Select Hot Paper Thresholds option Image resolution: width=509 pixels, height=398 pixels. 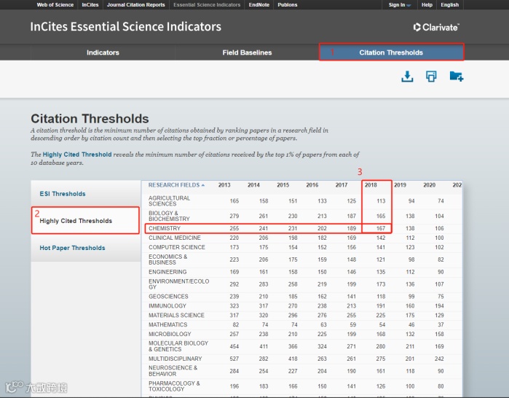point(72,248)
